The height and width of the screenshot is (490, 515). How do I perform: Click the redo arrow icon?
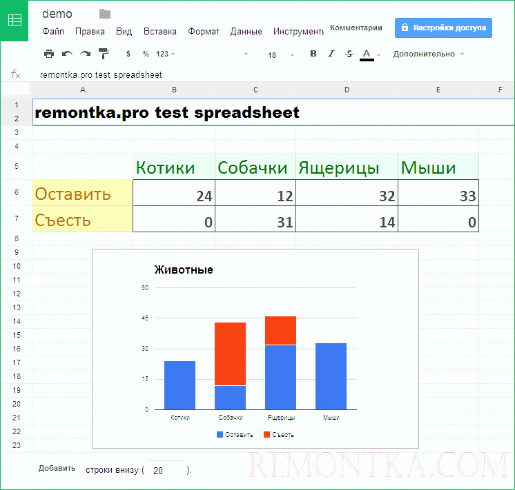point(85,54)
